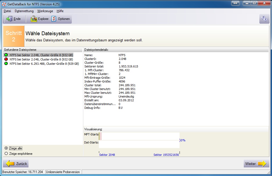
Task: Select second 'NTFS bei Sektor 2.048' row with red dot
Action: [41, 59]
